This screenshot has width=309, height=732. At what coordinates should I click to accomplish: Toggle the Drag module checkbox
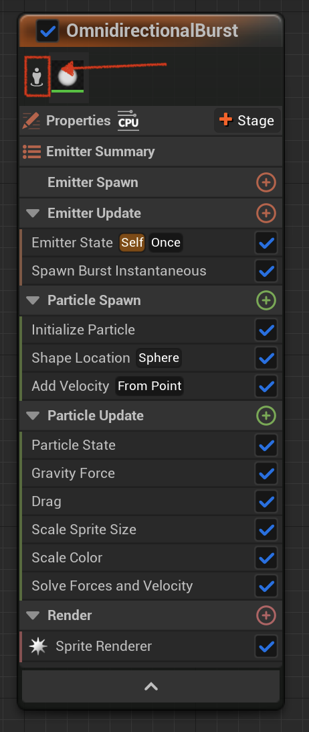pos(266,501)
